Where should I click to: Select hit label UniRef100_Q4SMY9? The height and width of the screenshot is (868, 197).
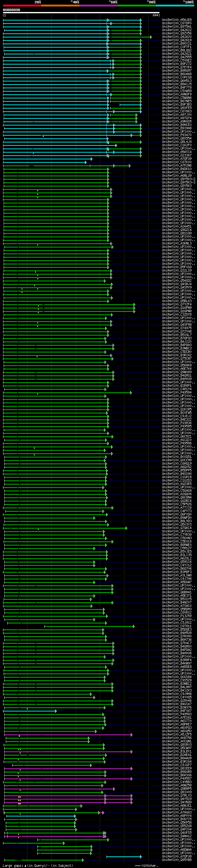(x=177, y=287)
